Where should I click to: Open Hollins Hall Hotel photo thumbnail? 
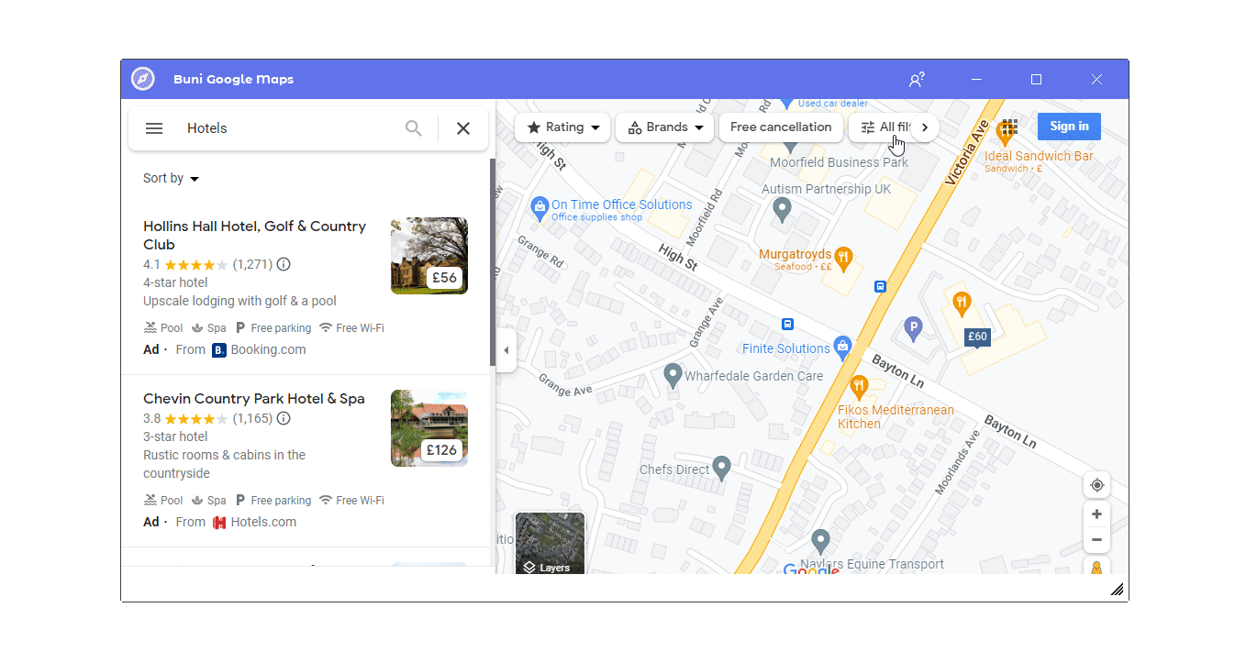(x=429, y=256)
